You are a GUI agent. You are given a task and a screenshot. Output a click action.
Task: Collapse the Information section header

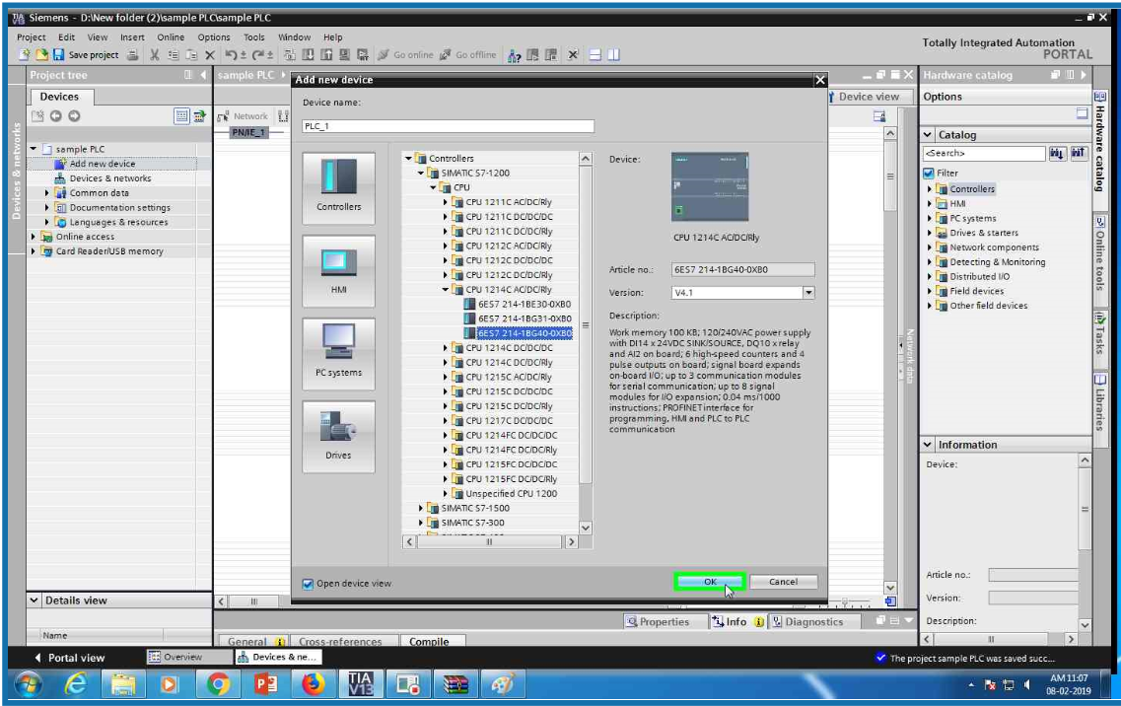click(x=927, y=445)
